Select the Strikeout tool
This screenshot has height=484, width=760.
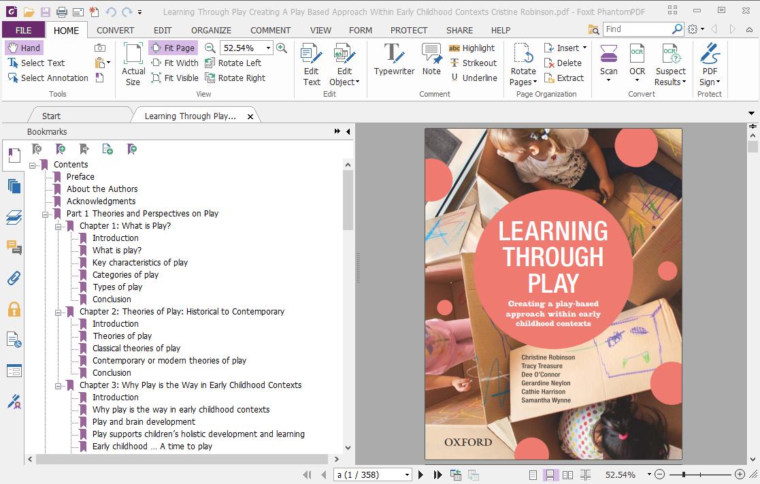[x=474, y=63]
